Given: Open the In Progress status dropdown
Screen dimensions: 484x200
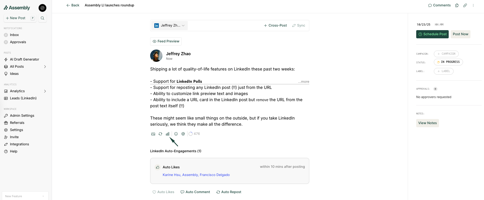Looking at the screenshot, I should 448,62.
